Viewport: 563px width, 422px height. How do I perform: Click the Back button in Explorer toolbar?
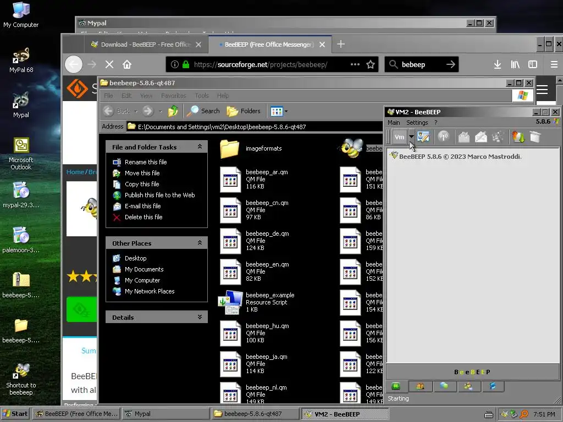click(116, 111)
